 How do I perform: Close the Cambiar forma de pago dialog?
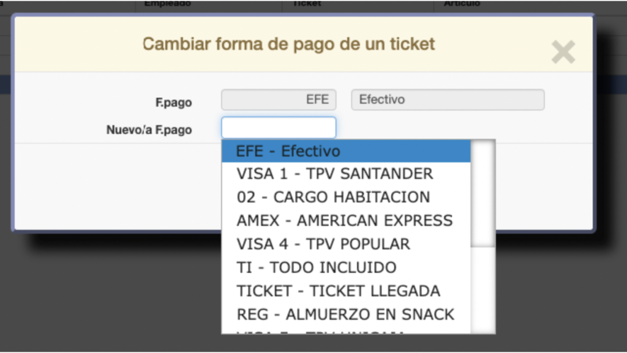pos(563,53)
